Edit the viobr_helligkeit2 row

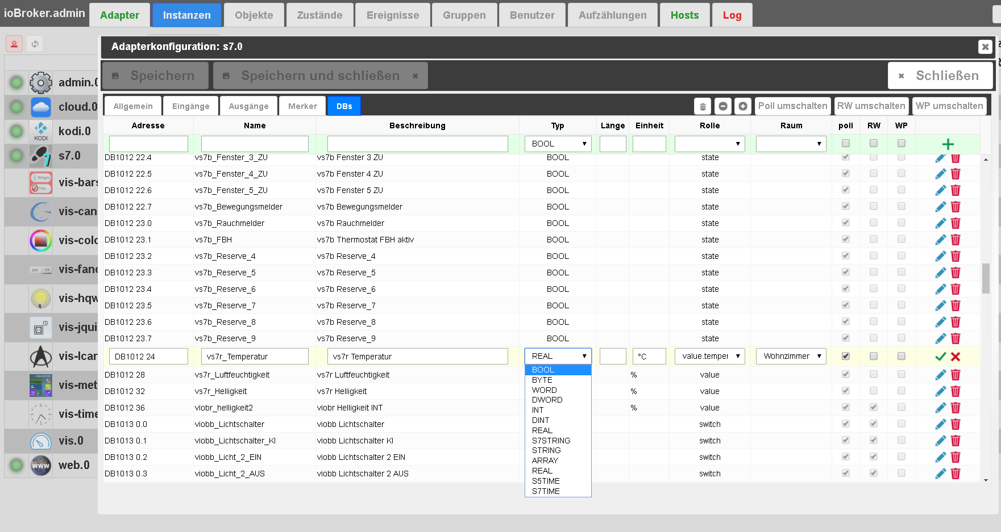click(941, 408)
